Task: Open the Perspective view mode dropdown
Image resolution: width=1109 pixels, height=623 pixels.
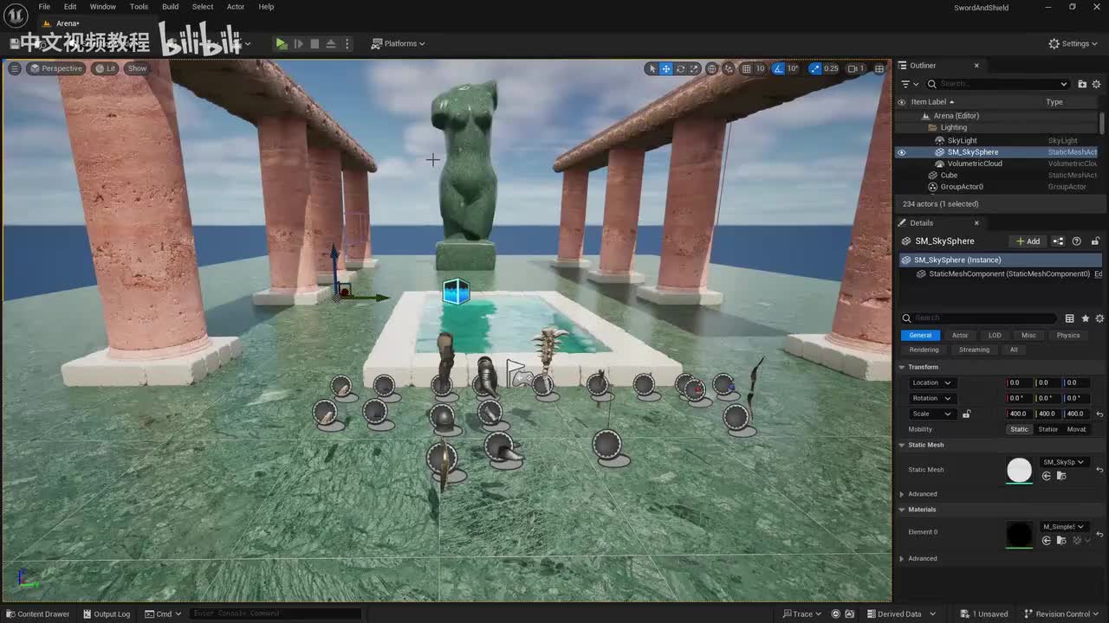Action: click(56, 68)
